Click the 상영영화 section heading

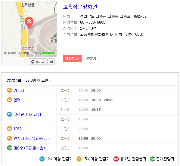(14, 80)
